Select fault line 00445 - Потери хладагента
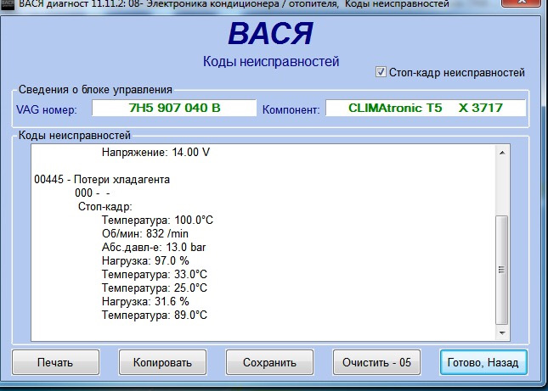548x391 pixels. (102, 179)
